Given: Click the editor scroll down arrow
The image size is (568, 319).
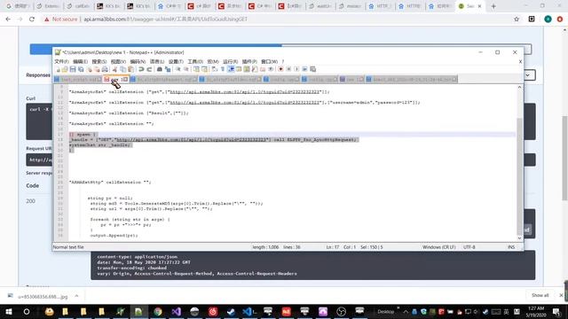Looking at the screenshot, I should (x=519, y=238).
